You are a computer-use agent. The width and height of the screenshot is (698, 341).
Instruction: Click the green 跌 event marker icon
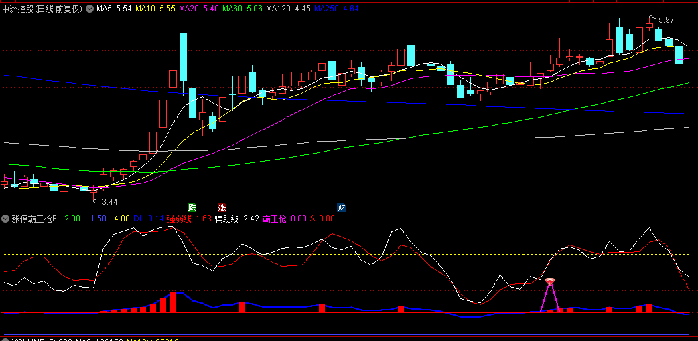[192, 207]
